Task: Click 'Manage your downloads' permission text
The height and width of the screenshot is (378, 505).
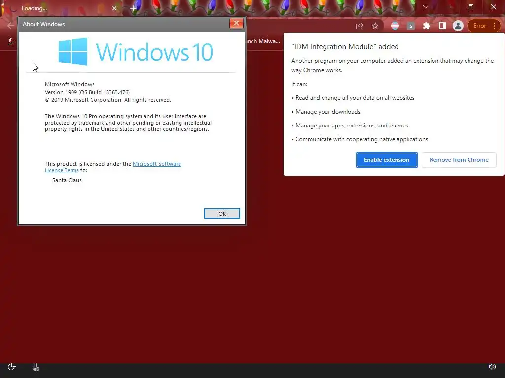Action: click(328, 112)
